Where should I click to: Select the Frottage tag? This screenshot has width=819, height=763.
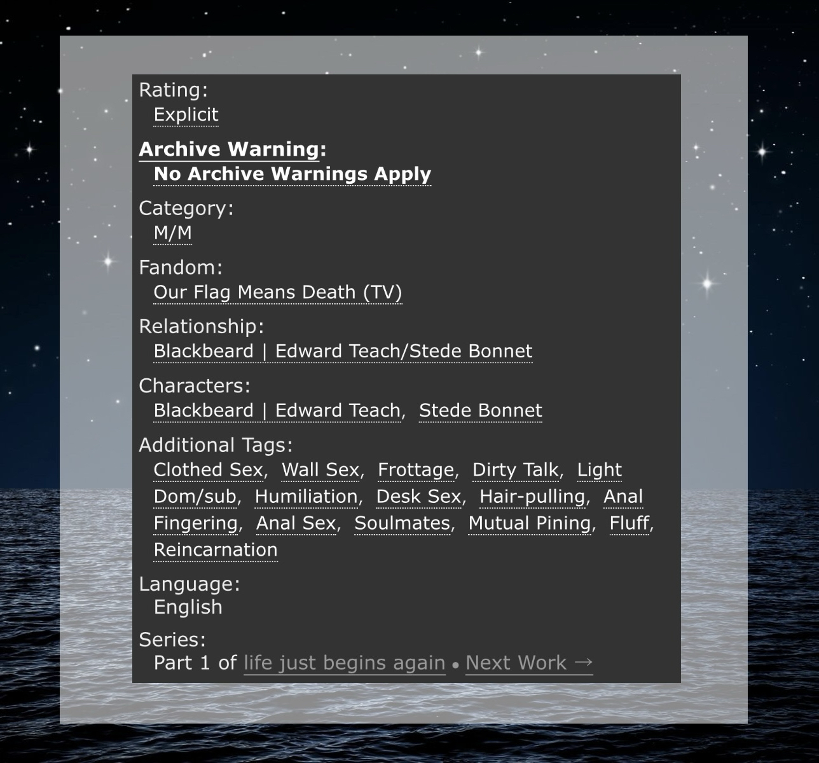[x=416, y=470]
